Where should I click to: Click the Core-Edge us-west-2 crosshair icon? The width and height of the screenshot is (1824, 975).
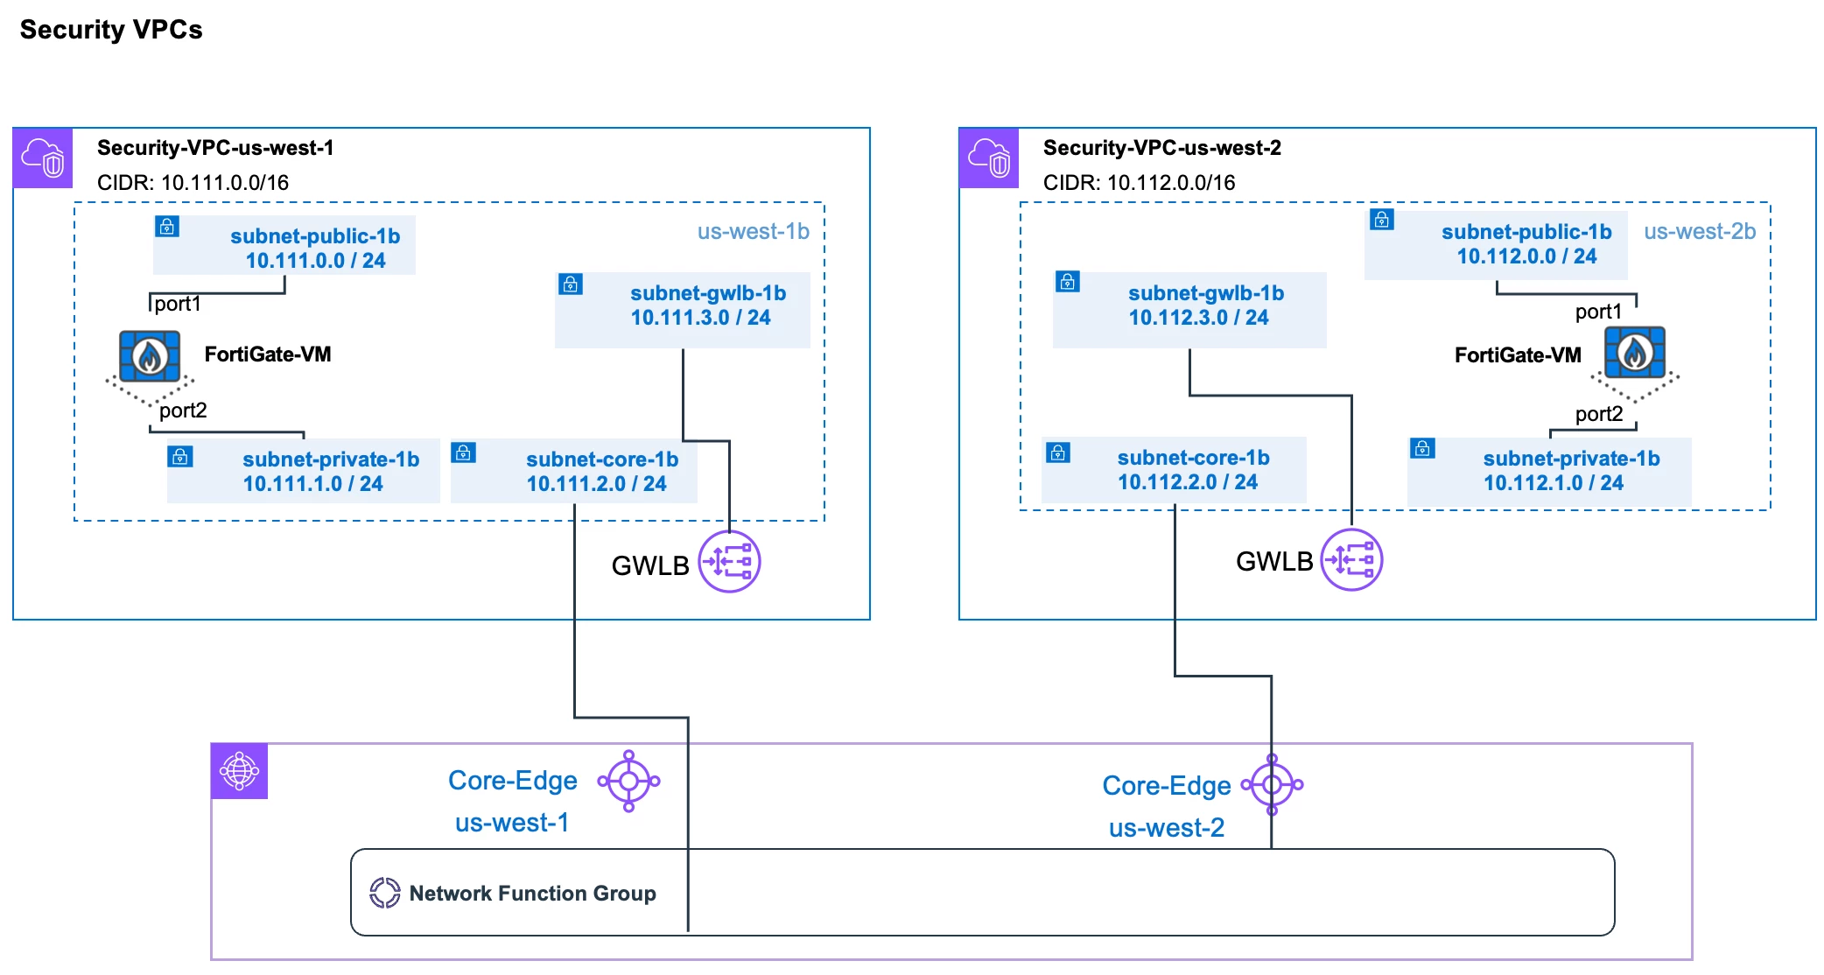pos(1272,785)
